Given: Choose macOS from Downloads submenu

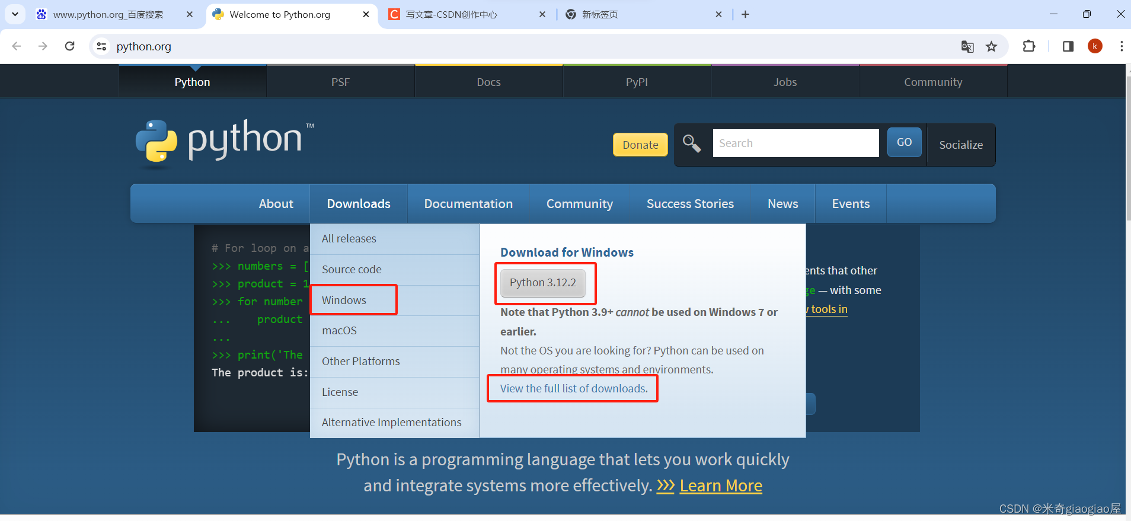Looking at the screenshot, I should click(x=395, y=331).
